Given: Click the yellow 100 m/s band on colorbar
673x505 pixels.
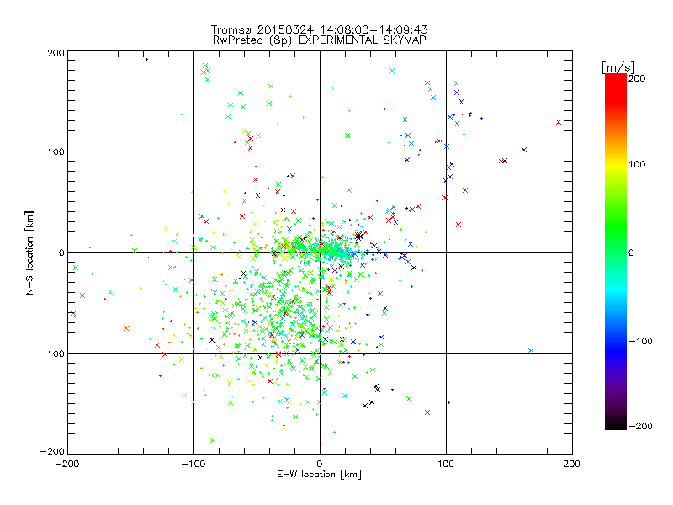Looking at the screenshot, I should [x=616, y=164].
